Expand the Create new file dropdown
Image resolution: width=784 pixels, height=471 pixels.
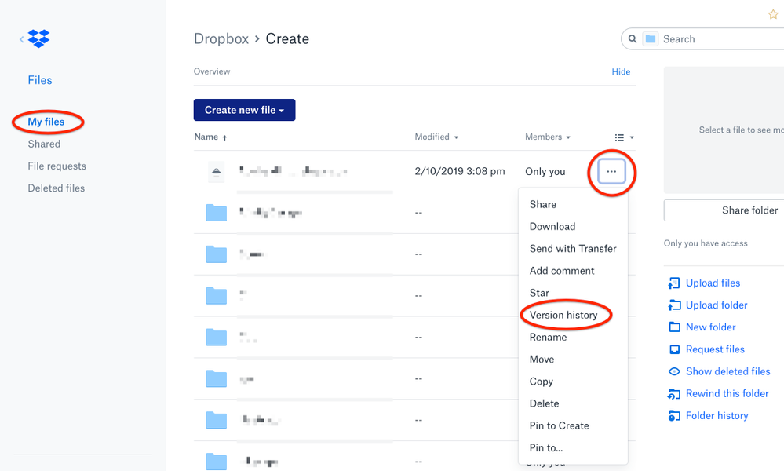(x=244, y=110)
